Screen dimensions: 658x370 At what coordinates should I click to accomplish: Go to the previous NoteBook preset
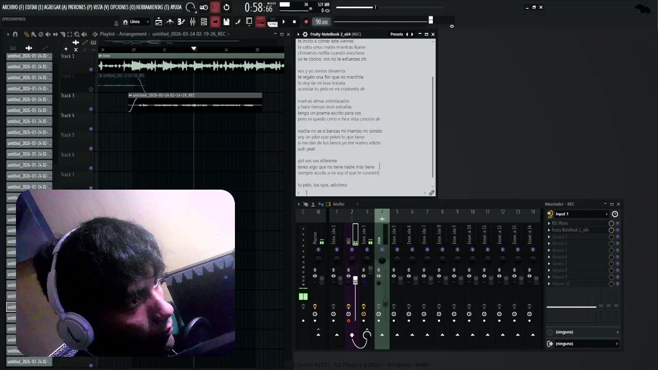pos(407,34)
